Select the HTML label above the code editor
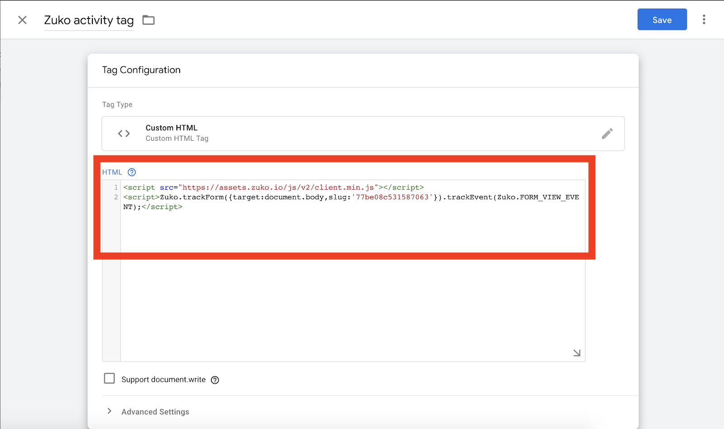This screenshot has height=429, width=724. pyautogui.click(x=111, y=172)
